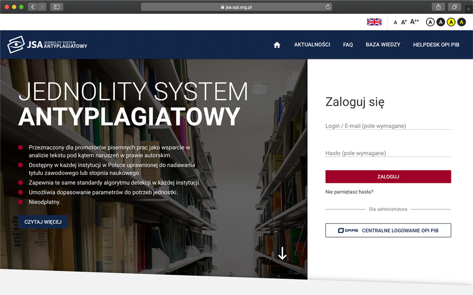Set default font size with small A

pos(396,23)
